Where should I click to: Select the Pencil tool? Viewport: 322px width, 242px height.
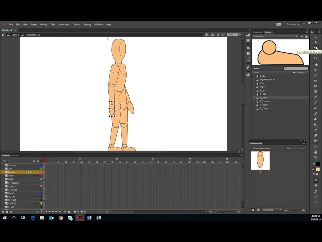[315, 97]
